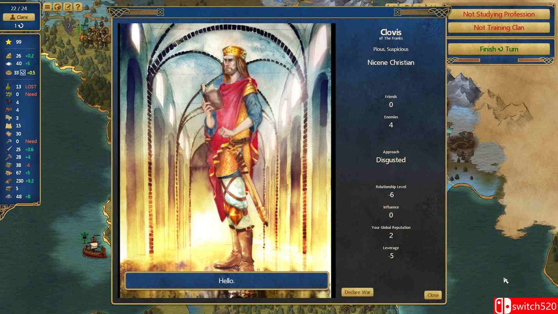This screenshot has width=558, height=314.
Task: Toggle the food auto-cycle box beside 33
Action: tap(23, 73)
